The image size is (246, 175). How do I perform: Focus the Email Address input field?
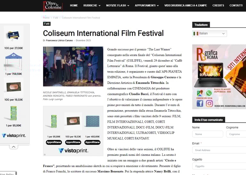tap(219, 150)
